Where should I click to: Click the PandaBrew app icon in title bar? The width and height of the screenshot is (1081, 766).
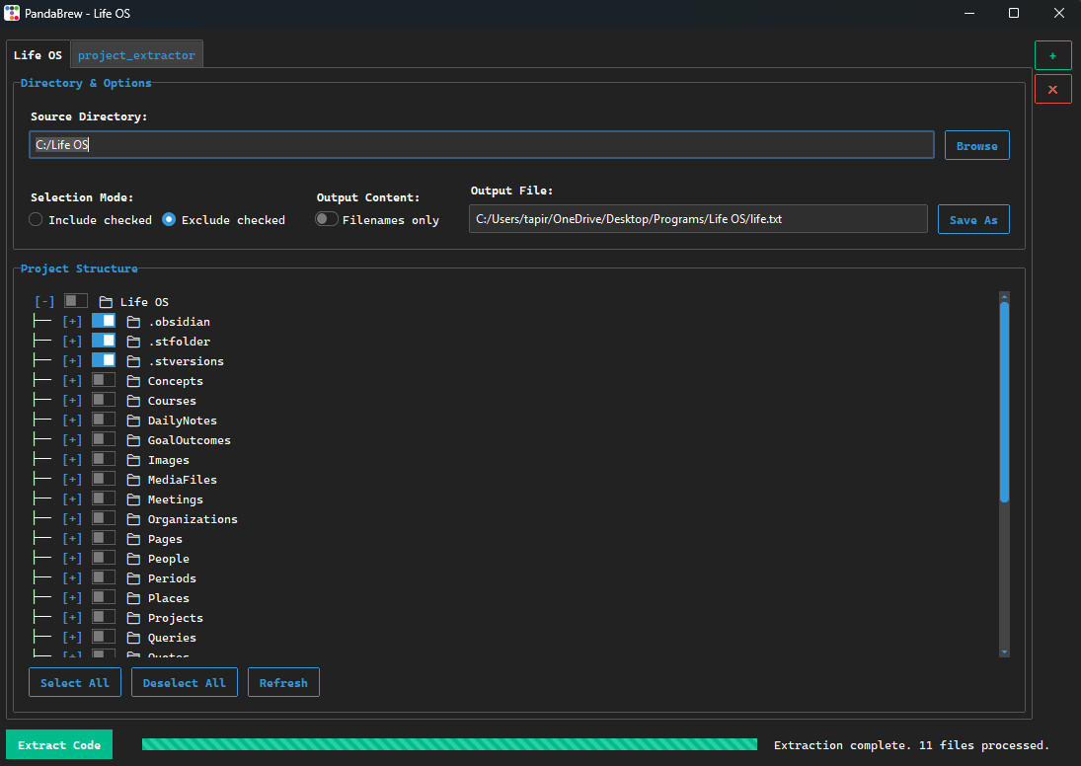point(12,14)
